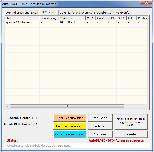
Task: Click the 'nach Auswahl' button
Action: pos(100,118)
